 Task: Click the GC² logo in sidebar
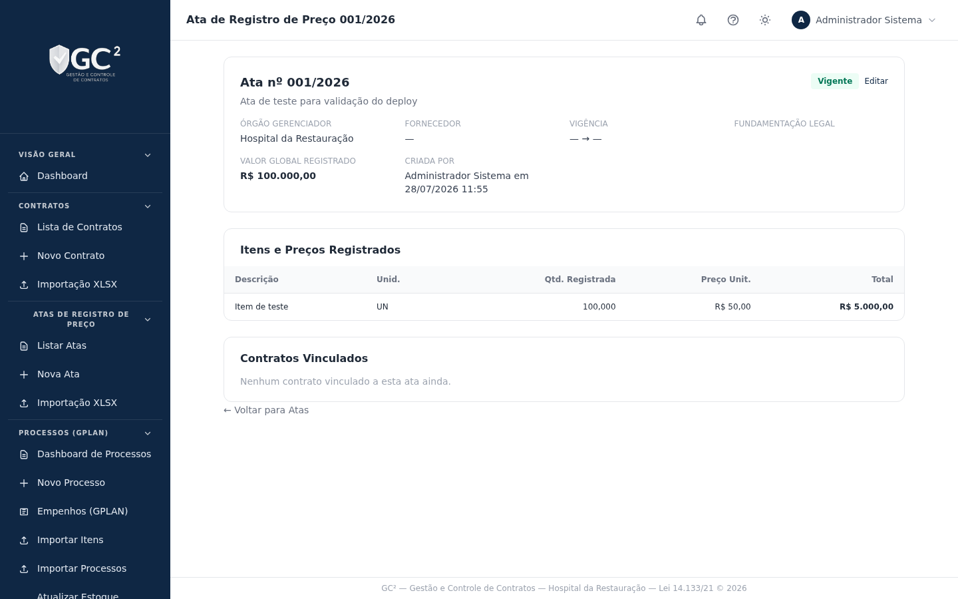85,63
